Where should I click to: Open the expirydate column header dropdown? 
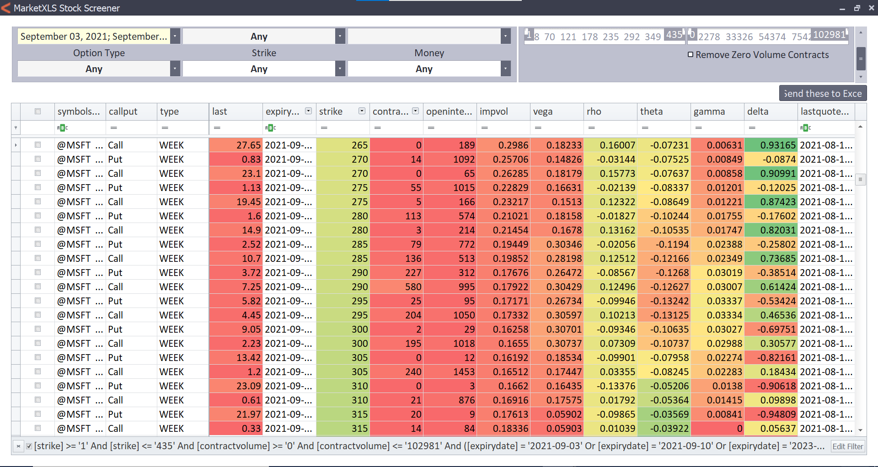point(309,111)
